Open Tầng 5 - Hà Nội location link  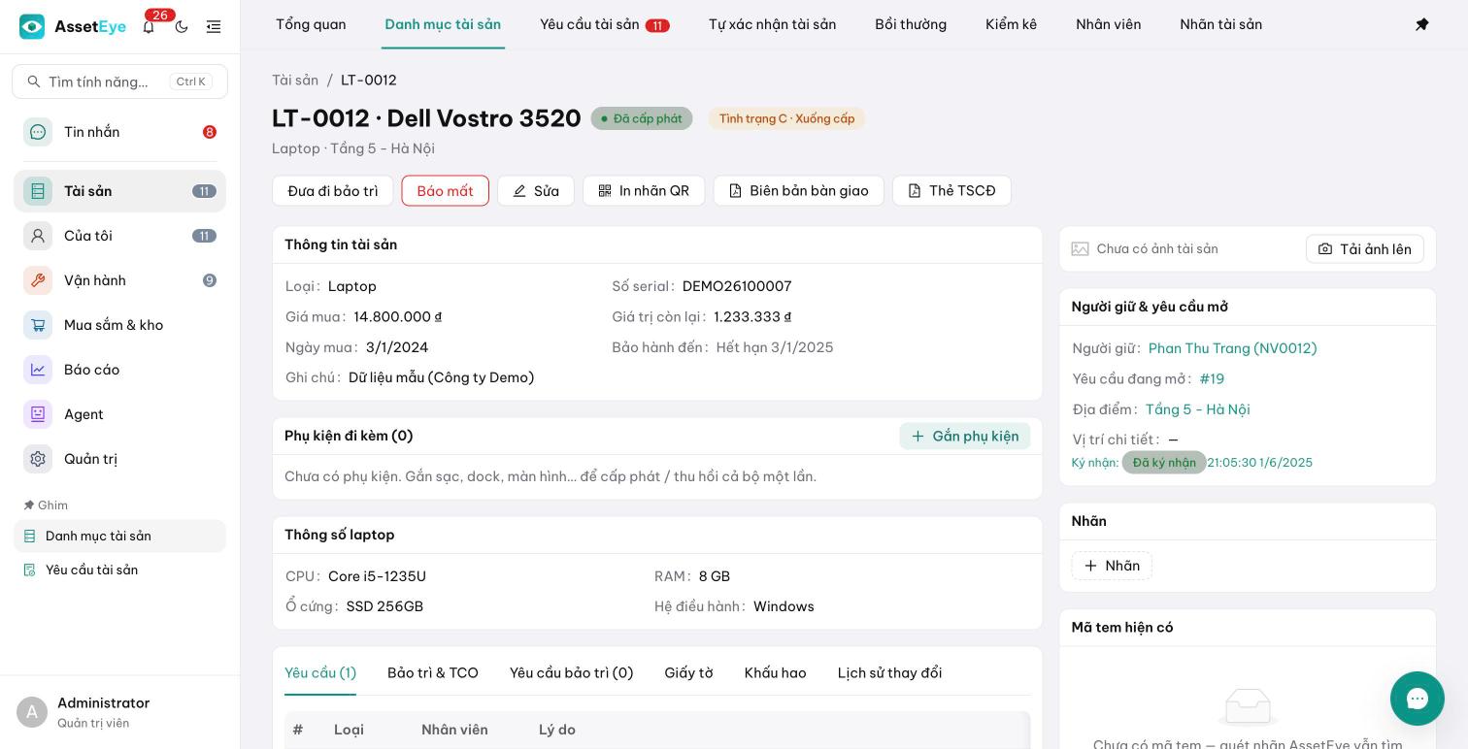1197,409
